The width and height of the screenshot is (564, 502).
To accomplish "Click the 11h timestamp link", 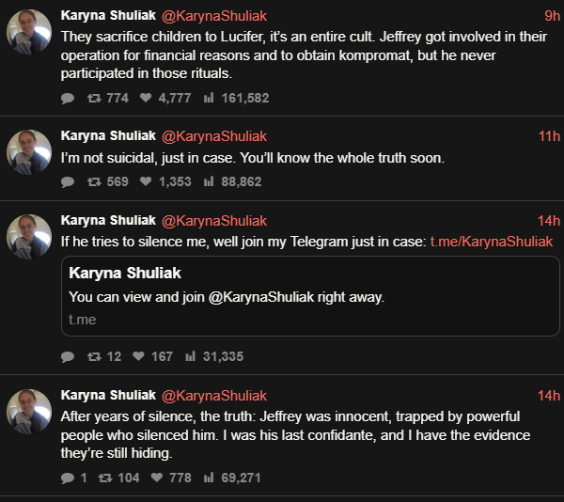I will (549, 136).
